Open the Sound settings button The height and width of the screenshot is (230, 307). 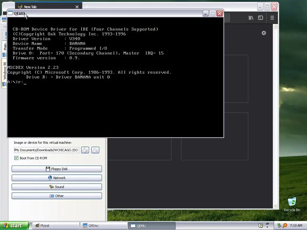57,187
